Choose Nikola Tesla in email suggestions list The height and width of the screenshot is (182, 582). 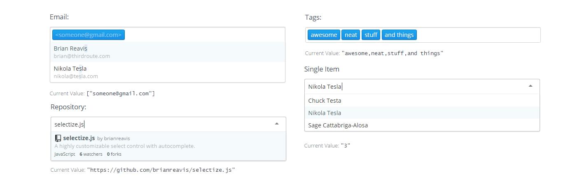pos(70,69)
